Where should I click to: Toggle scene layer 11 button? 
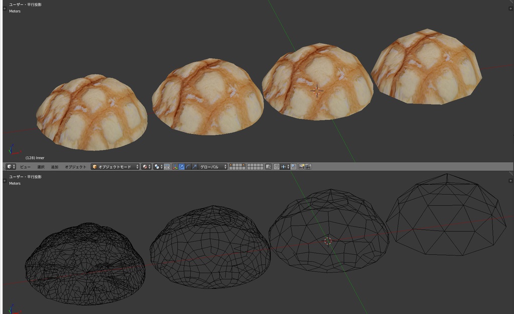point(231,168)
